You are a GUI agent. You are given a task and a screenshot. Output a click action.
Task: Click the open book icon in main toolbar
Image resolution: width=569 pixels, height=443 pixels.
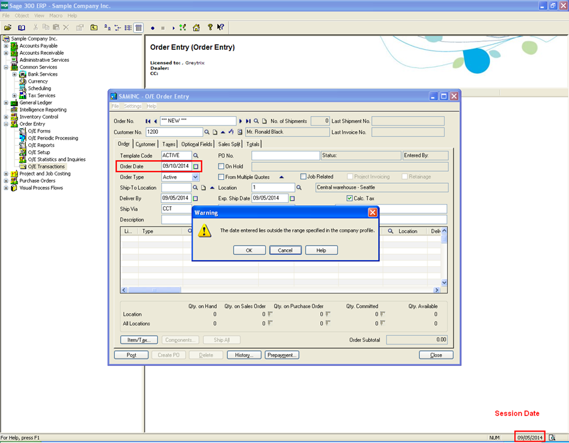[x=21, y=28]
